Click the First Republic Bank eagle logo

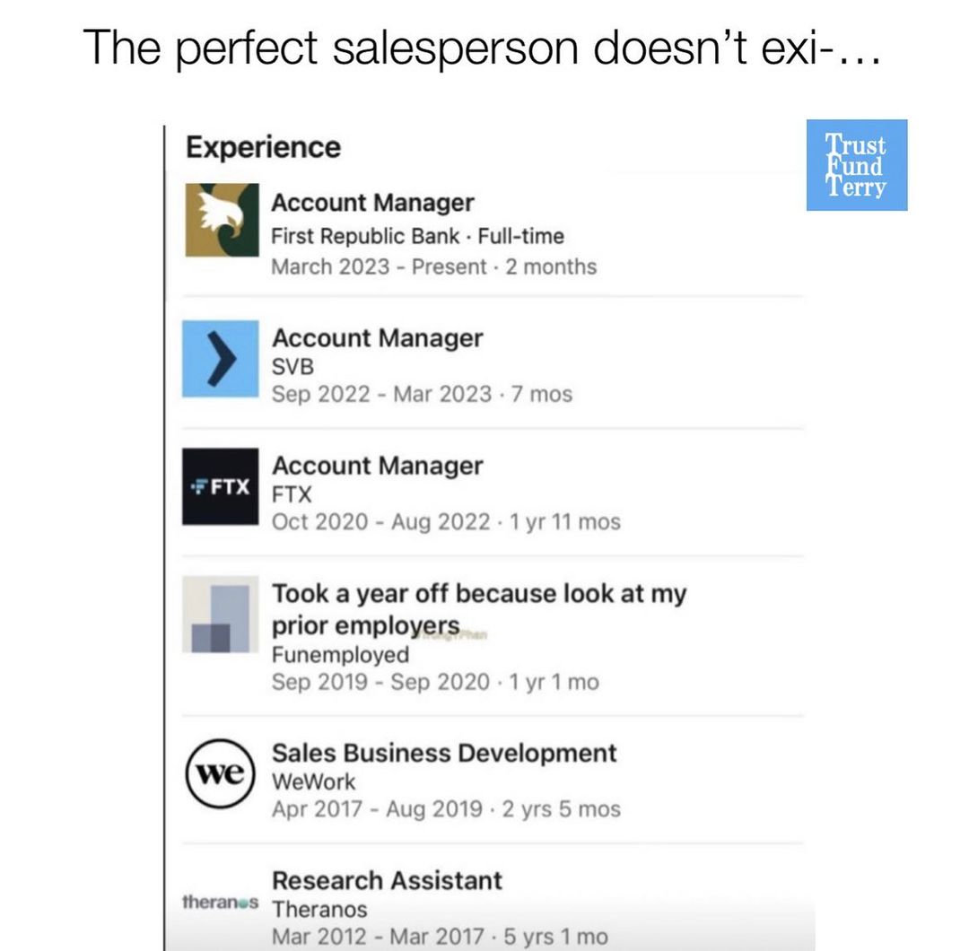point(222,220)
